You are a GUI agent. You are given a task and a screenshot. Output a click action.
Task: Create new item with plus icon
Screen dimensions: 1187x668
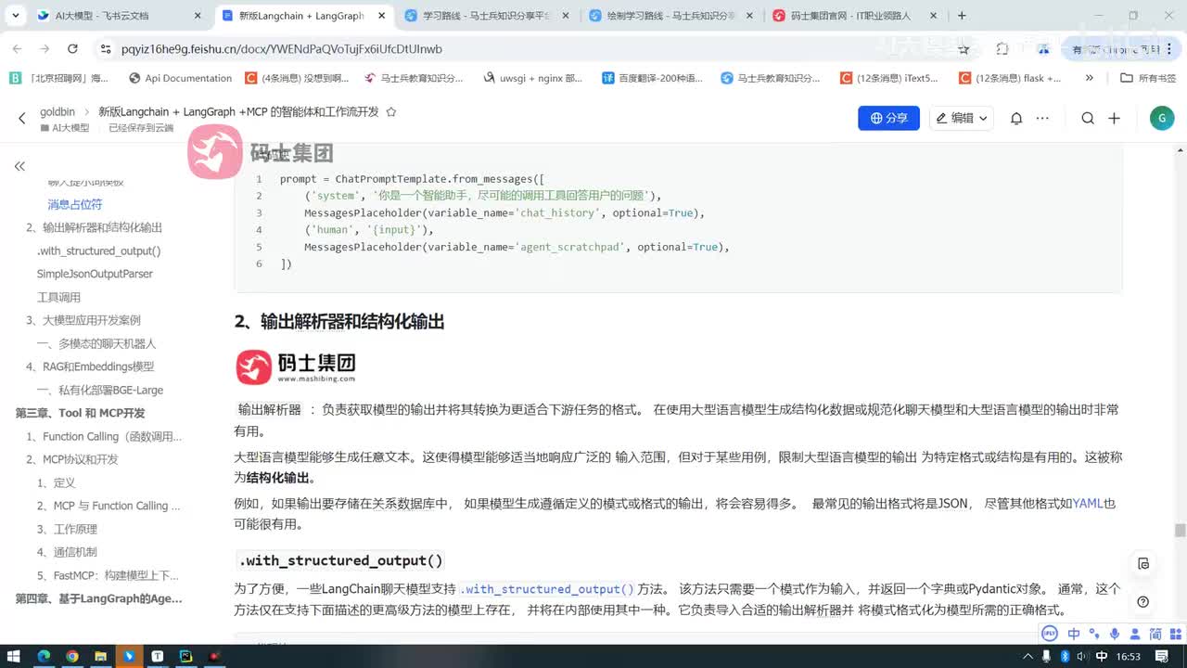click(1114, 118)
